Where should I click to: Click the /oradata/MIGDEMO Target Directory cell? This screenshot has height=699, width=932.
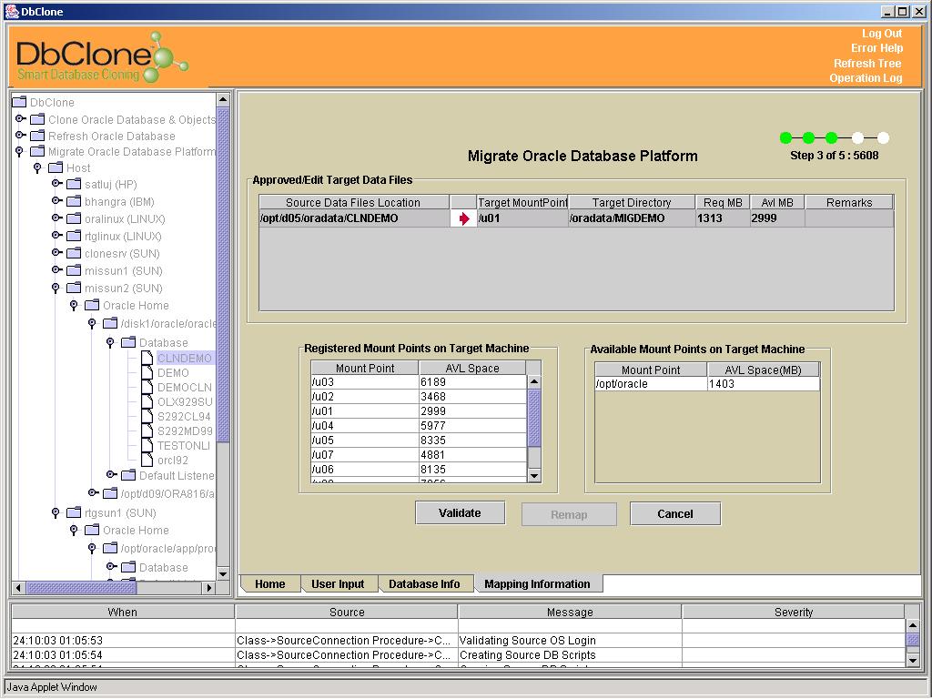tap(632, 218)
